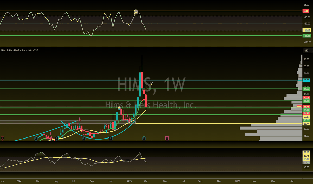
Task: Open the earnings E marker near August 2024
Action: point(84,138)
